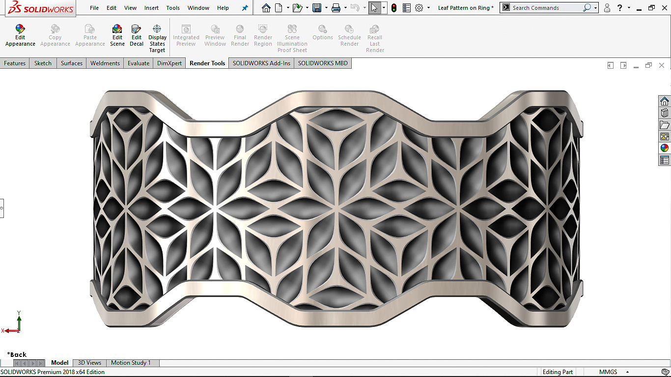This screenshot has height=377, width=671.
Task: Open File Explorer task pane icon
Action: pos(664,125)
